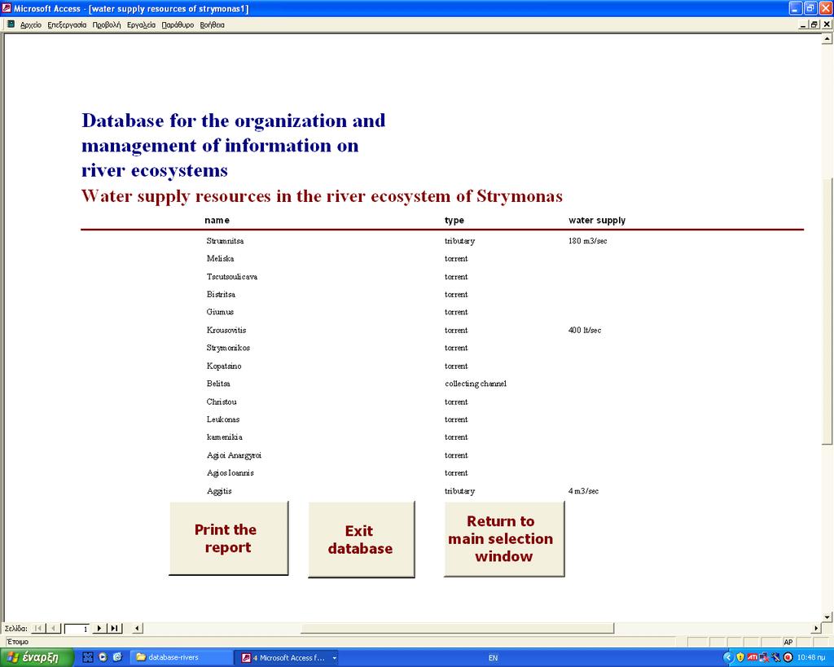Screen dimensions: 834x667
Task: Open the Βοήθεια menu
Action: tap(213, 24)
